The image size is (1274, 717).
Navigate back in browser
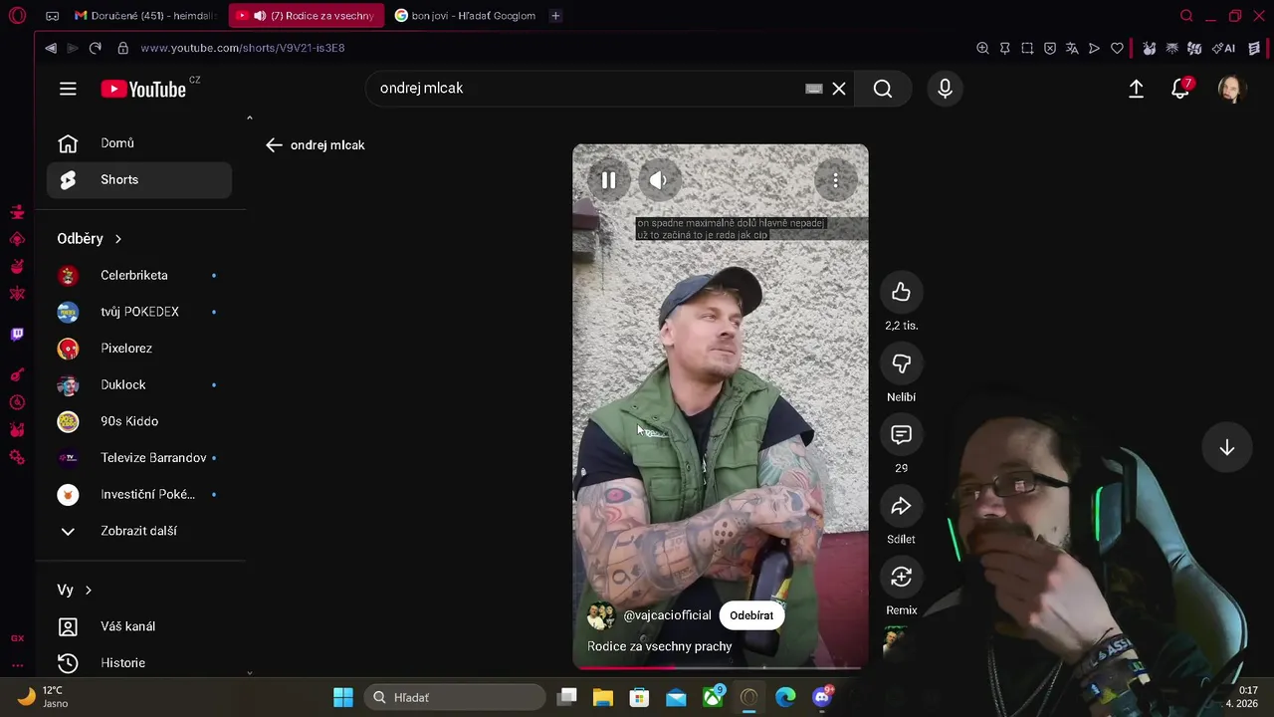pos(51,48)
